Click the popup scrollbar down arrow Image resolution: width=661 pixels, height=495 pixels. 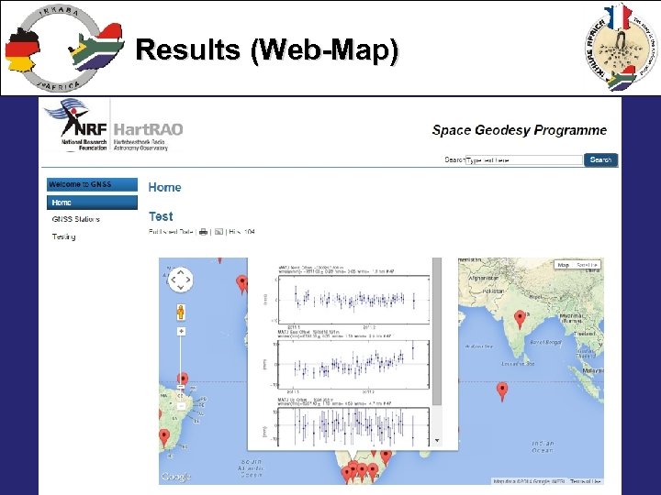[x=437, y=440]
